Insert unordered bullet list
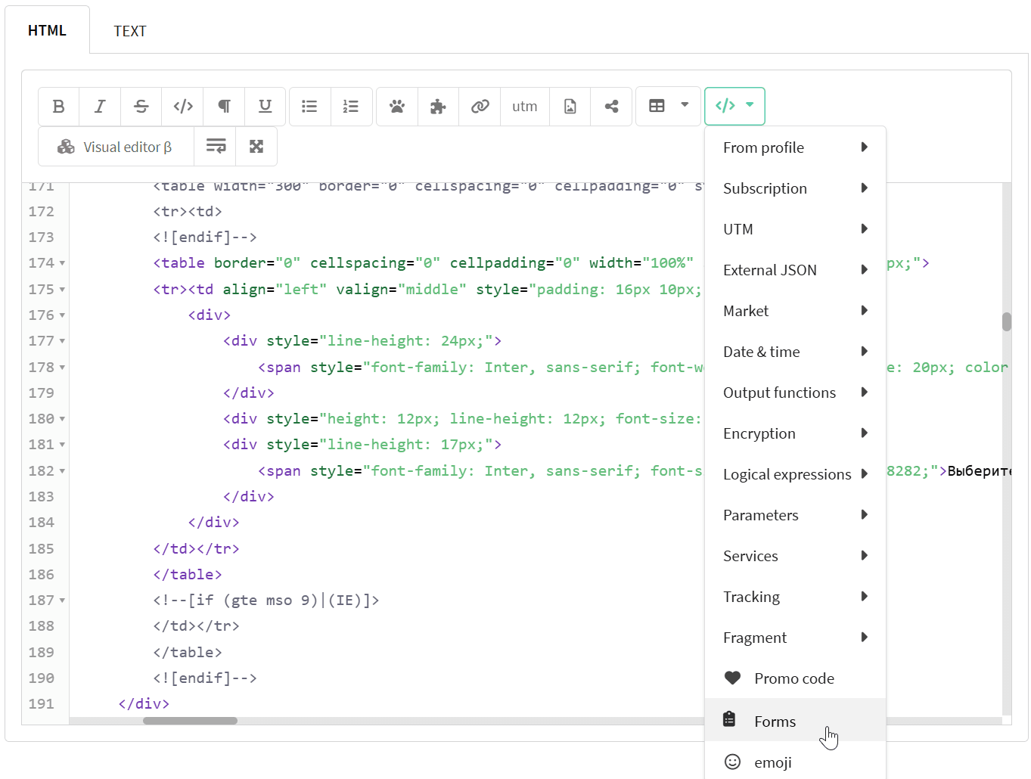Viewport: 1031px width, 779px height. [309, 106]
